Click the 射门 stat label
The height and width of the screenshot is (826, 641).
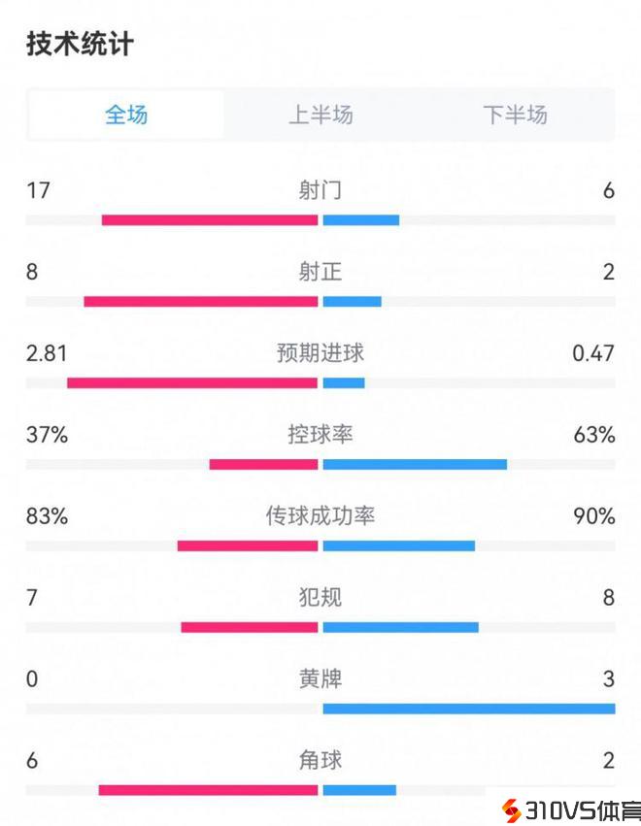point(320,190)
